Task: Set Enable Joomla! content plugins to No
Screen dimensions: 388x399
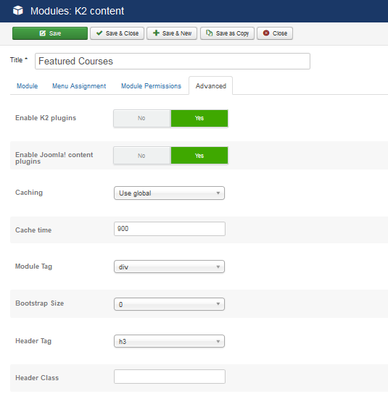Action: click(141, 156)
